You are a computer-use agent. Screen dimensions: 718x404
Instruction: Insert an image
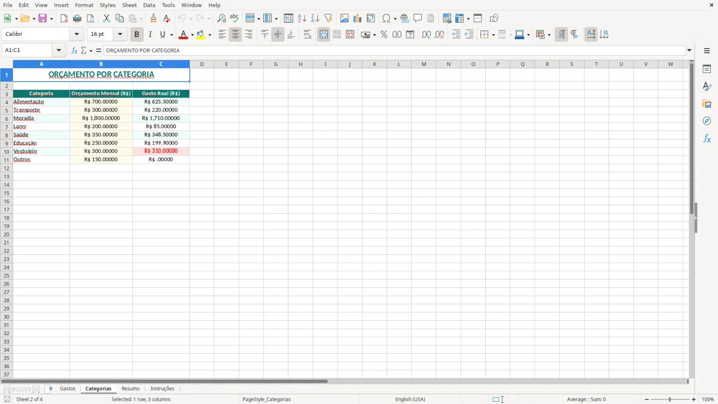[345, 19]
